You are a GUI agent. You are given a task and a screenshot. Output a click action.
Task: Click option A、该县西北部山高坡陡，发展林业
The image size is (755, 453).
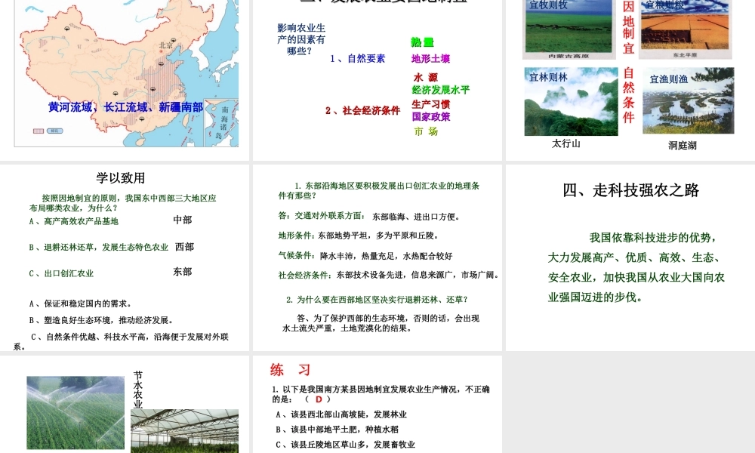[341, 414]
